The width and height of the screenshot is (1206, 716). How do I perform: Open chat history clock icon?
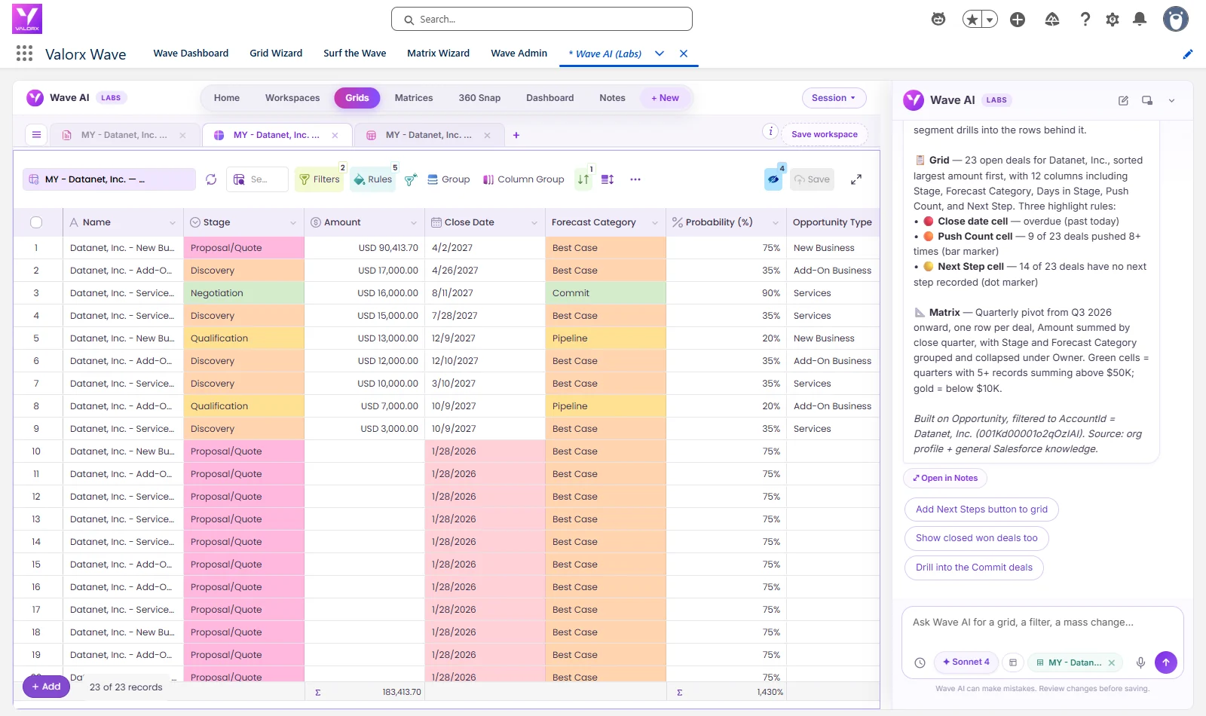point(920,662)
